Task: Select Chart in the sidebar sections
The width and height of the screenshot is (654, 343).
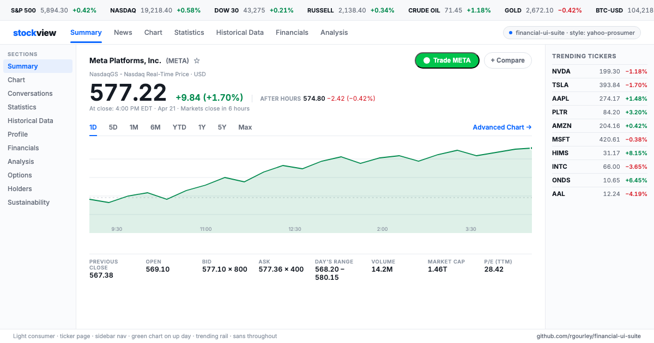Action: (x=38, y=80)
